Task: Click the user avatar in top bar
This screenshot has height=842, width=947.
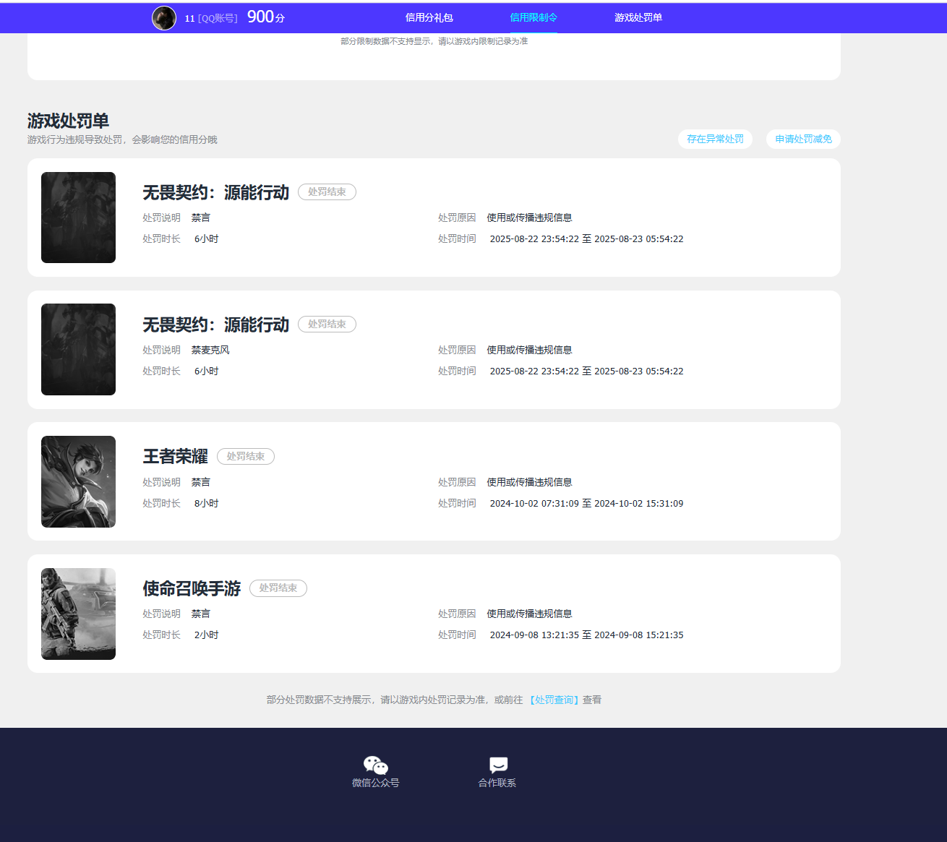Action: click(x=164, y=18)
